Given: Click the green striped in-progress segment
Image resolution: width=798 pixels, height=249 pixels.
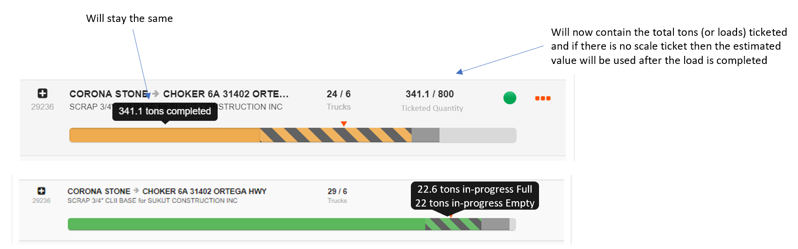Looking at the screenshot, I should coord(453,224).
